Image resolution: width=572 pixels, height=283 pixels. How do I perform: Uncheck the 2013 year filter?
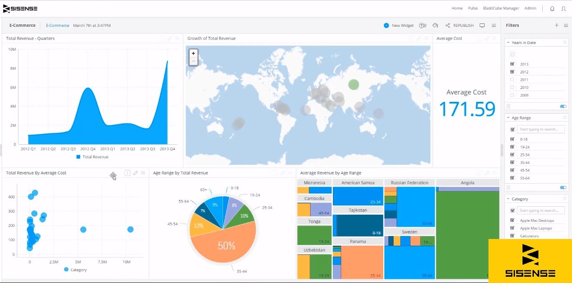pyautogui.click(x=512, y=64)
